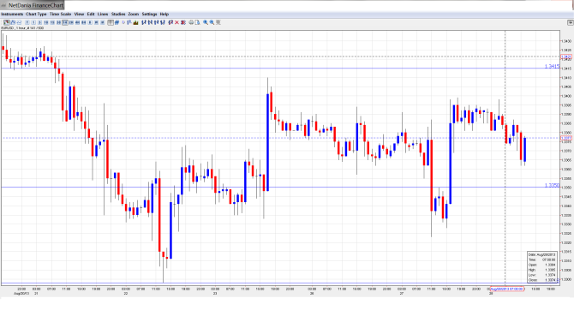Screen dimensions: 574x322
Task: Click the print preview page icon
Action: click(x=197, y=22)
